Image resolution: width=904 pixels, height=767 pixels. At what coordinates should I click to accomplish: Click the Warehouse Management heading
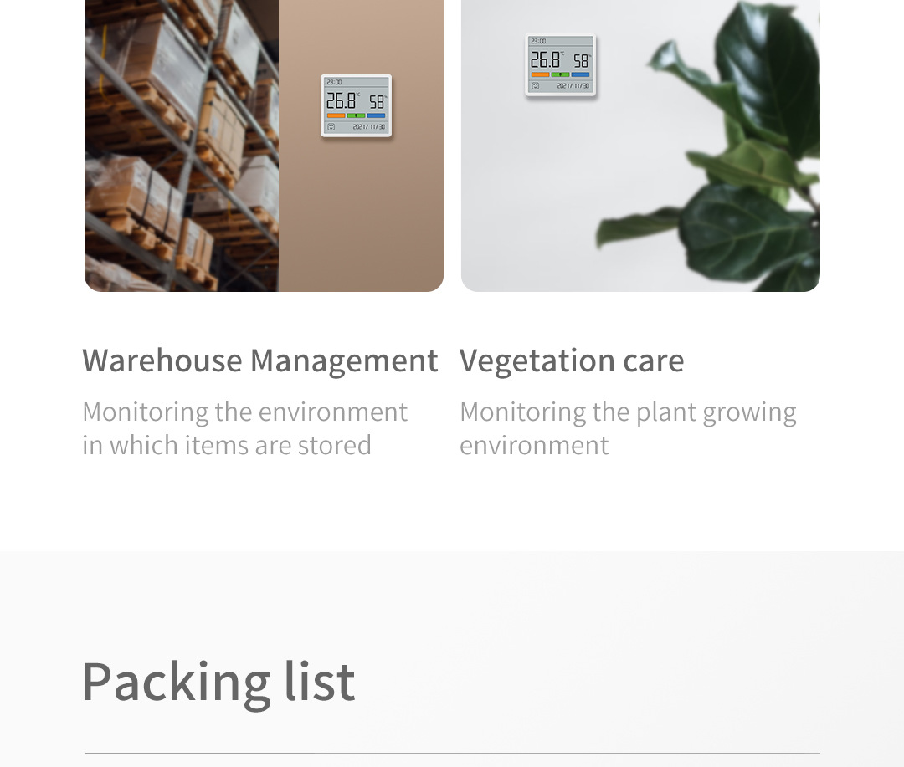260,361
